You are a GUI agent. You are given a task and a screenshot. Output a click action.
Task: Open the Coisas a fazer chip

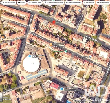pos(35,3)
